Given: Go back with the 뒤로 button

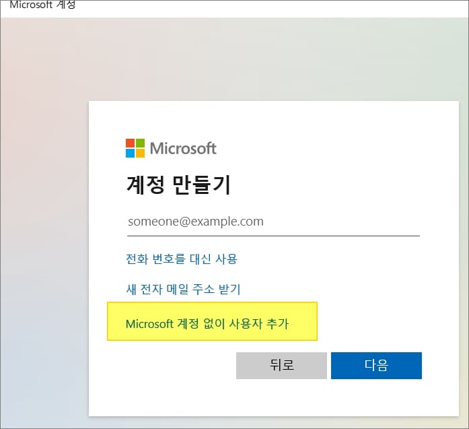Looking at the screenshot, I should [x=281, y=366].
